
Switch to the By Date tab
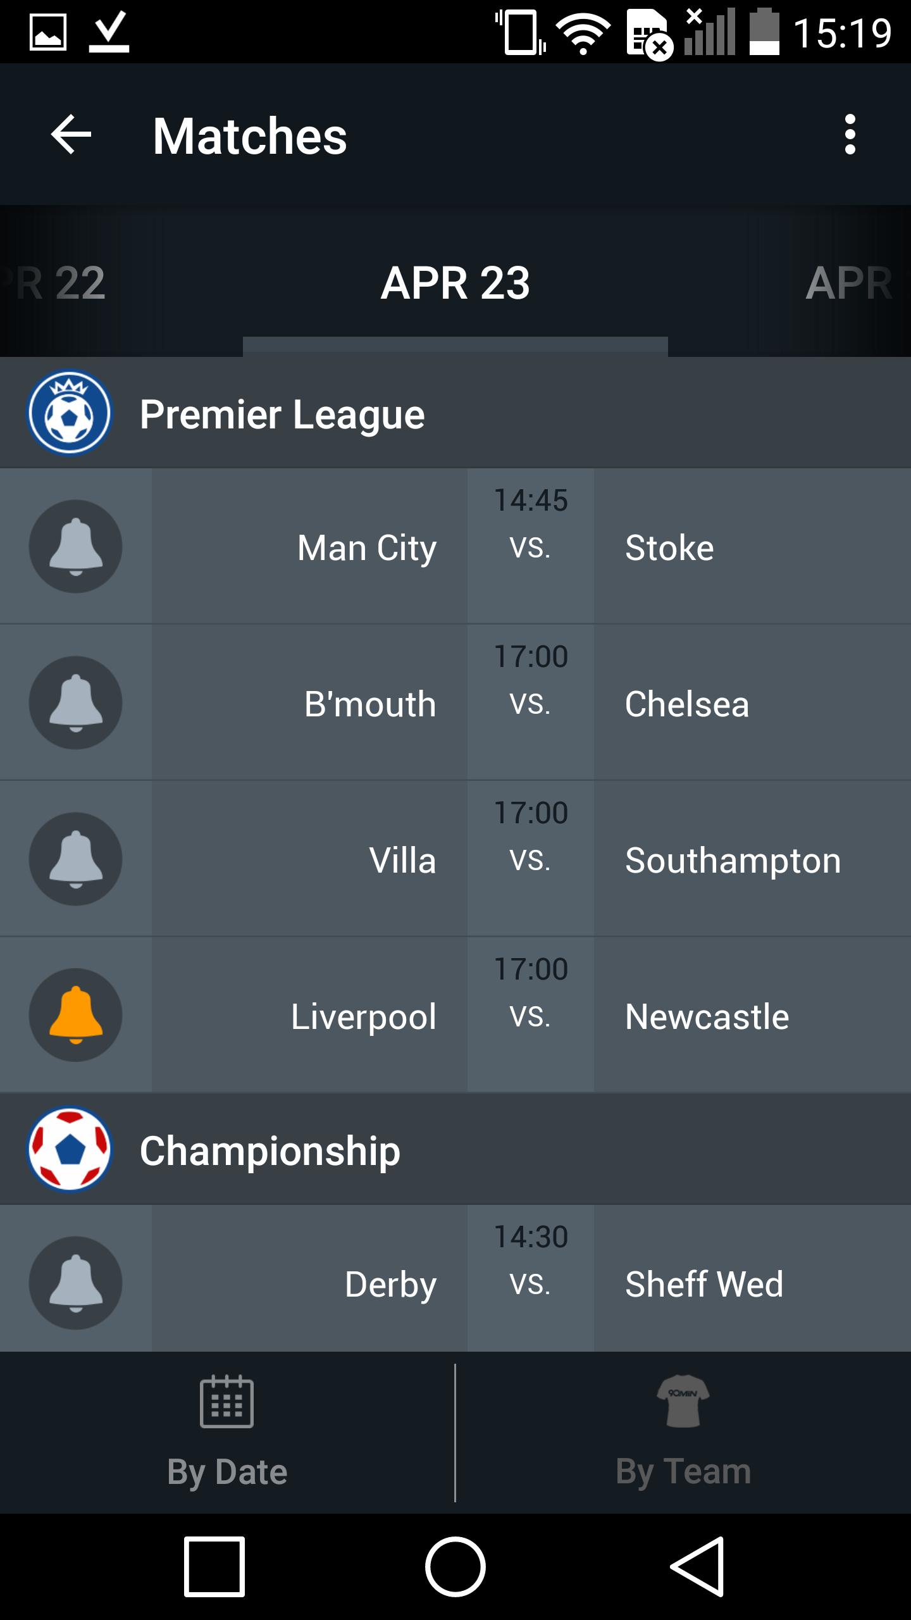pyautogui.click(x=227, y=1433)
